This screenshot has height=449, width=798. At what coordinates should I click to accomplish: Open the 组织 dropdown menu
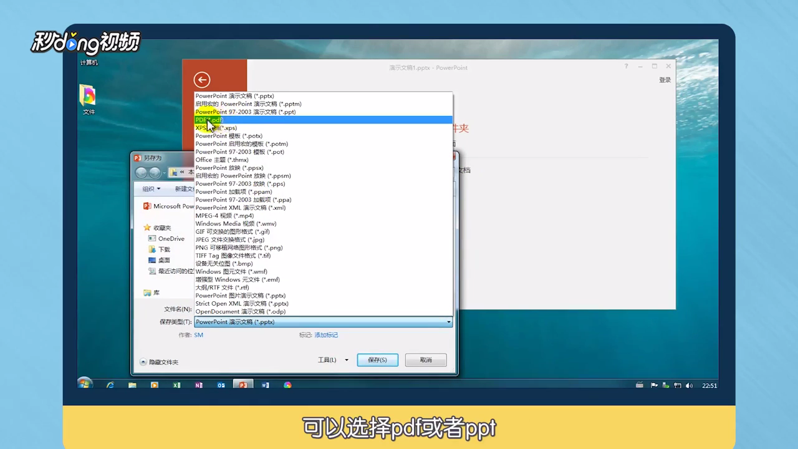(151, 189)
